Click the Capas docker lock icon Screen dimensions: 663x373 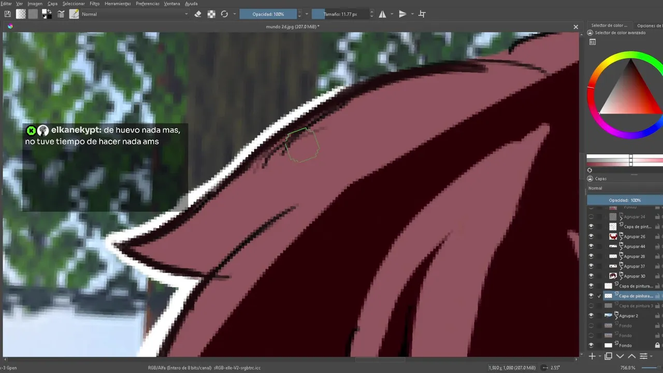(x=590, y=179)
